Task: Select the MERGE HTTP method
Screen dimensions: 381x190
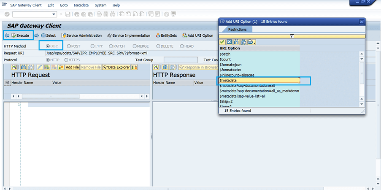Action: [134, 46]
